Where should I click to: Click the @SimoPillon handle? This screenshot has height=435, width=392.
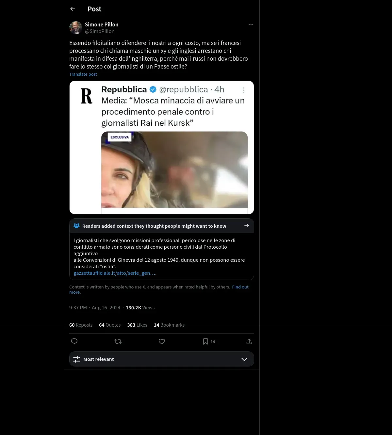pyautogui.click(x=100, y=31)
